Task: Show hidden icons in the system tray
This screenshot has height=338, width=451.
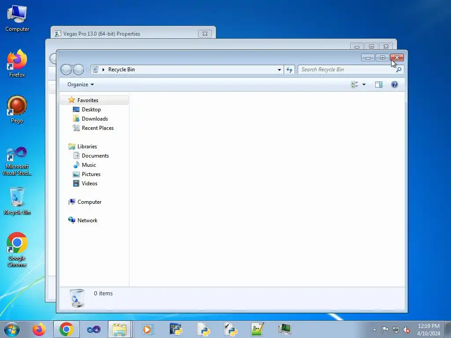Action: coord(374,330)
